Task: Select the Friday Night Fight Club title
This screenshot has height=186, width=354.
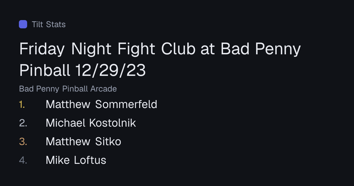Action: 160,49
